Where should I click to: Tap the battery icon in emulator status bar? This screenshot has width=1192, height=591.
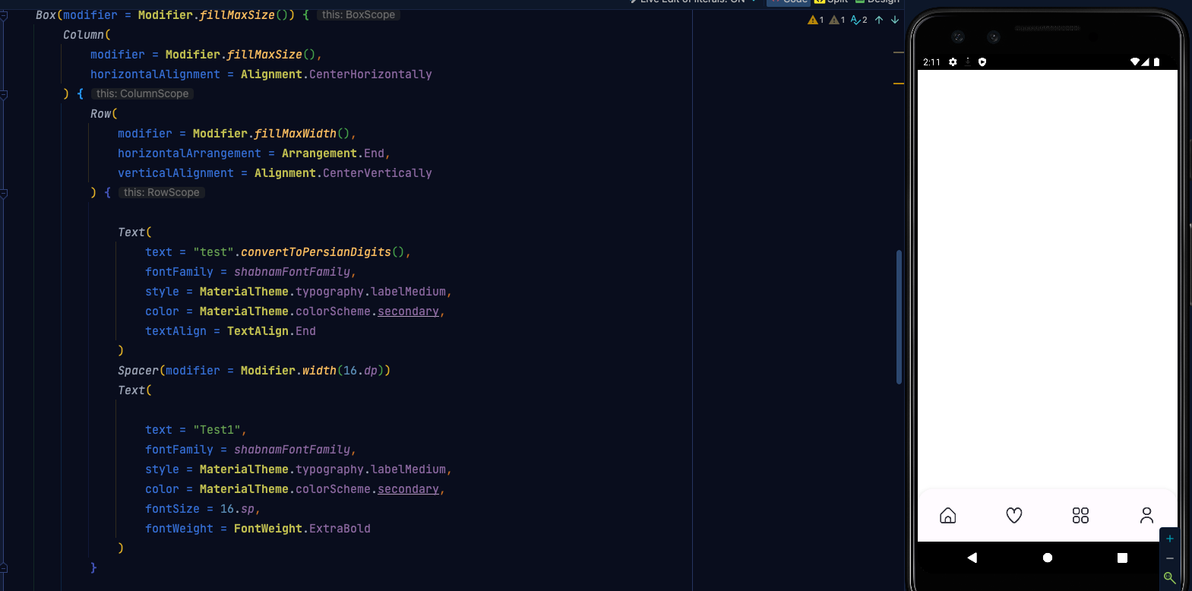pos(1156,62)
